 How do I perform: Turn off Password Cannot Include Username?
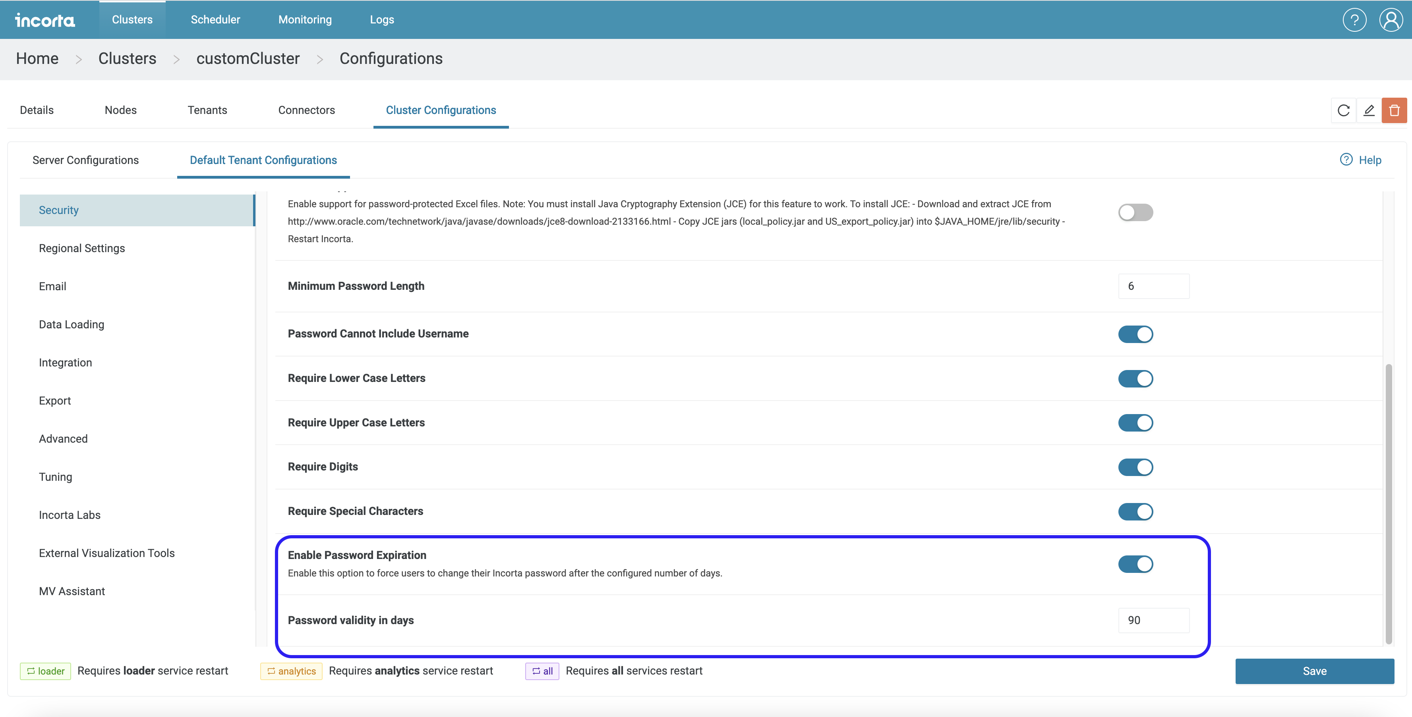point(1135,334)
